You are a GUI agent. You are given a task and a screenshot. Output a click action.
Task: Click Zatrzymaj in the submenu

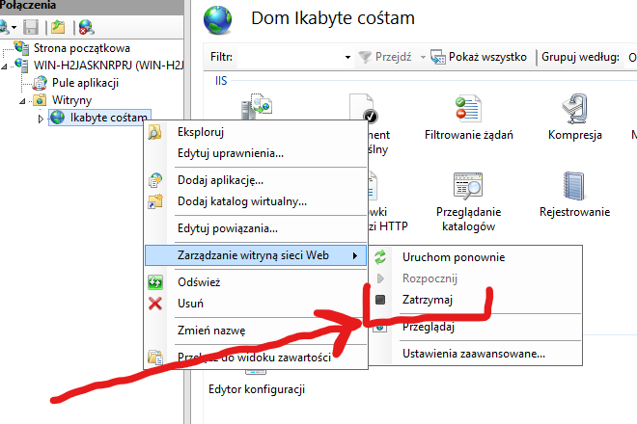(x=427, y=300)
